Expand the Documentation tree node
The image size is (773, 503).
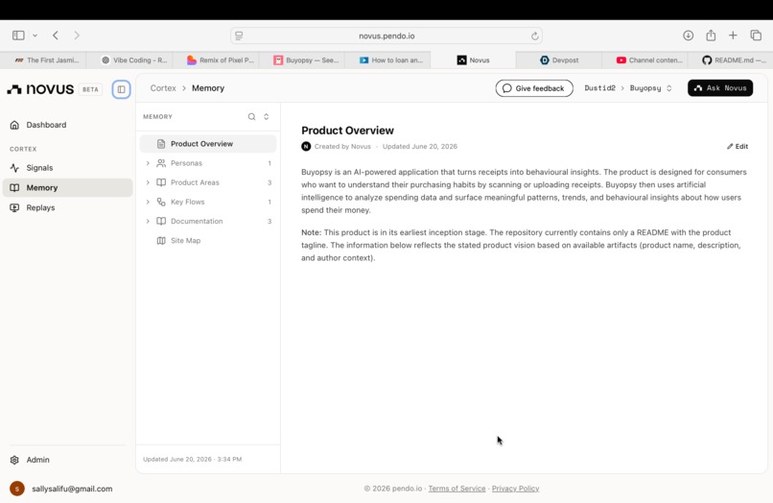coord(148,221)
